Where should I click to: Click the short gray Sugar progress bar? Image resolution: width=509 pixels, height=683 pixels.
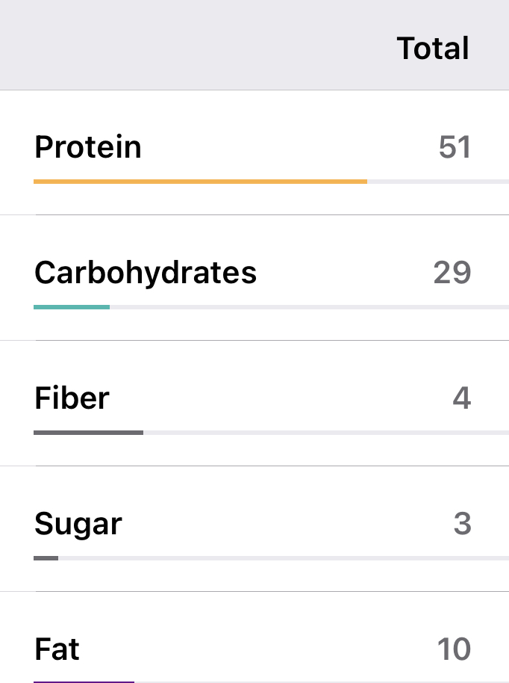click(x=46, y=557)
